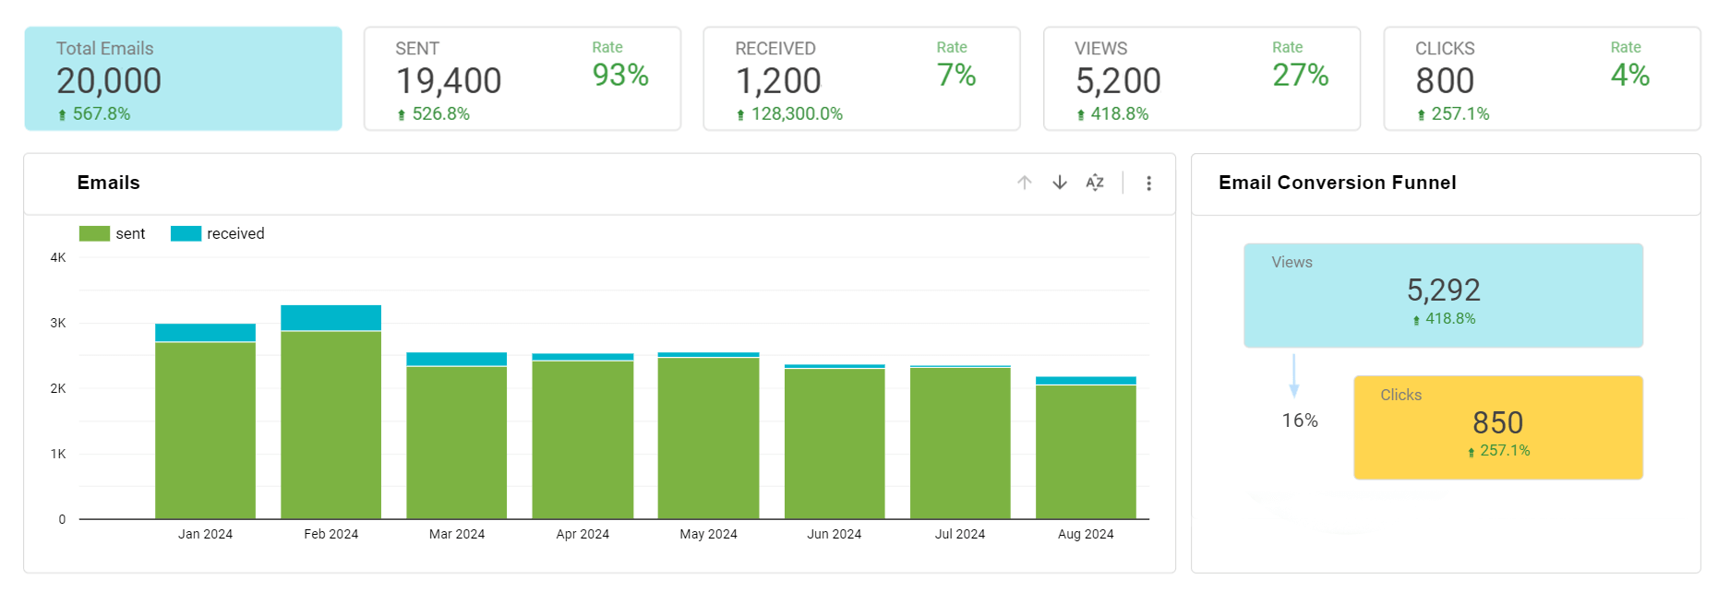1730x592 pixels.
Task: Toggle the 'received' series legend label
Action: (x=235, y=234)
